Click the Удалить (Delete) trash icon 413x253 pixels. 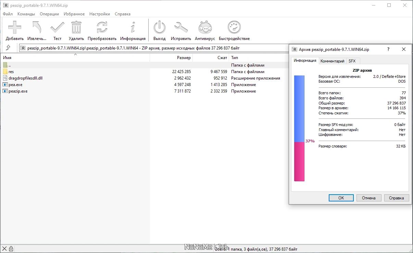(x=76, y=28)
